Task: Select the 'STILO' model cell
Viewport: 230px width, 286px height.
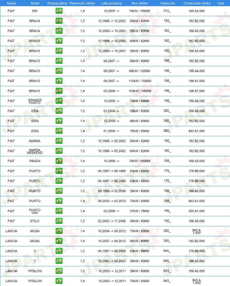Action: [x=35, y=221]
